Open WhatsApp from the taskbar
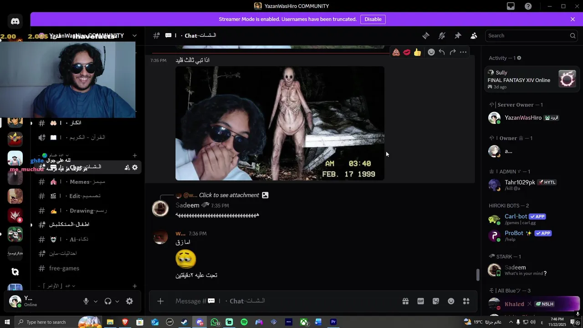This screenshot has width=583, height=328. tap(215, 322)
